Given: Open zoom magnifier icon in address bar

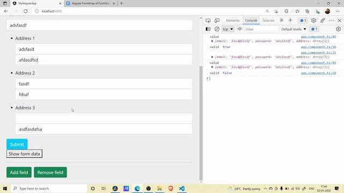Looking at the screenshot, I should click(x=268, y=11).
